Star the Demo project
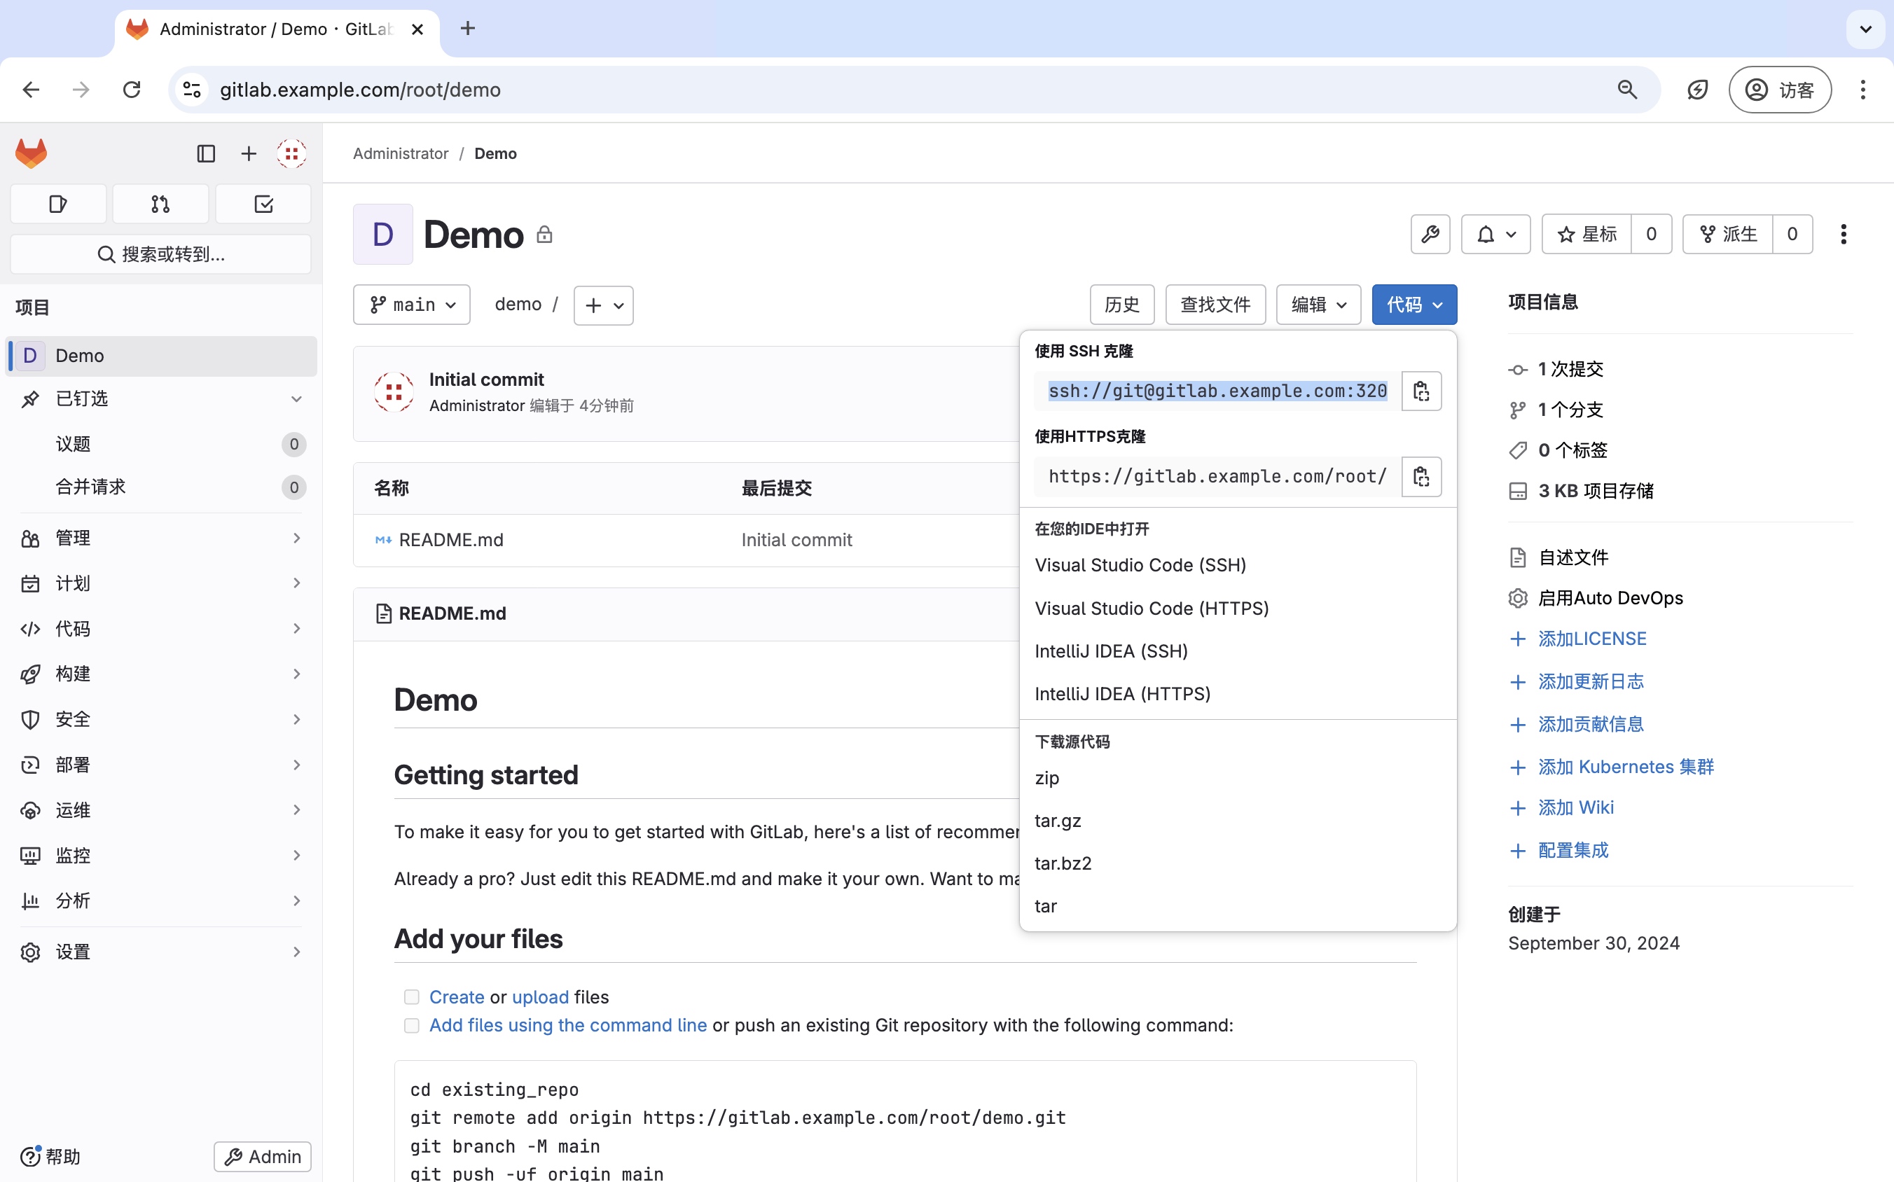 1587,234
